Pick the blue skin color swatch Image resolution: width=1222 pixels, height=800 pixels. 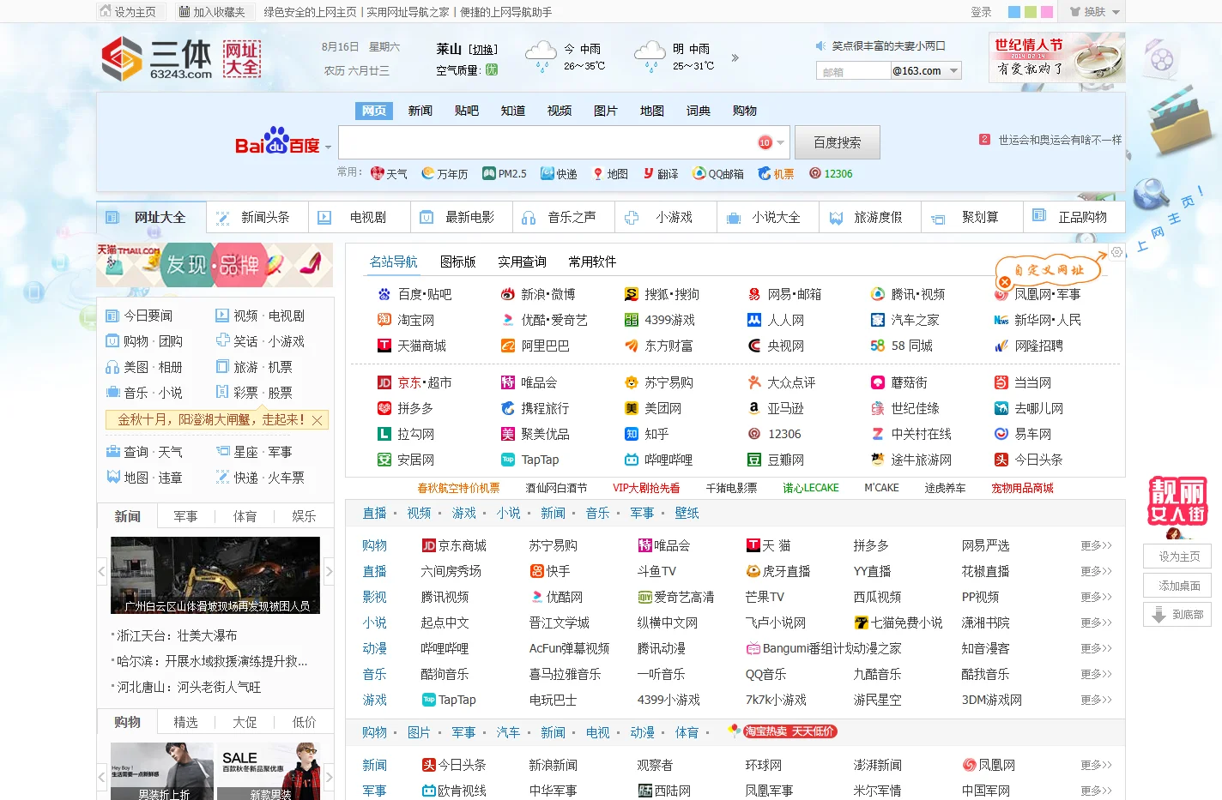click(1015, 12)
